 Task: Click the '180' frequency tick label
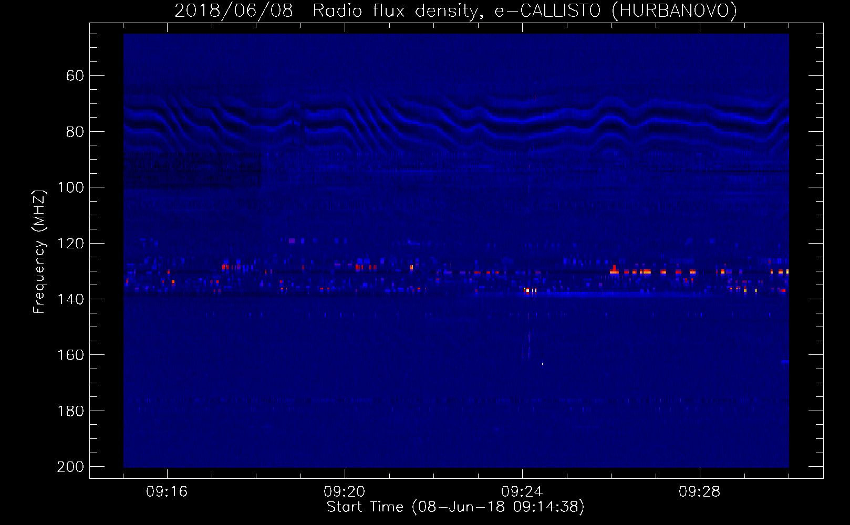click(70, 411)
